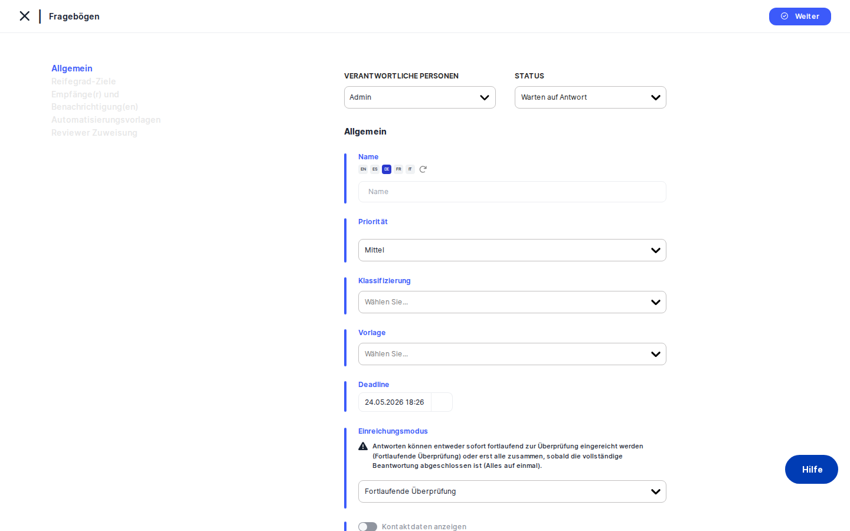Click the Weiter button

(800, 17)
